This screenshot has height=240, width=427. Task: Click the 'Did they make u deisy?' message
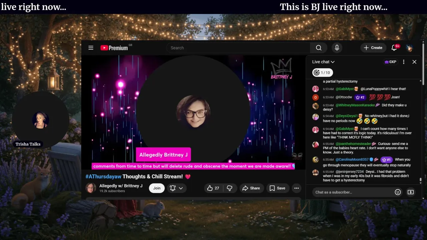pyautogui.click(x=365, y=107)
